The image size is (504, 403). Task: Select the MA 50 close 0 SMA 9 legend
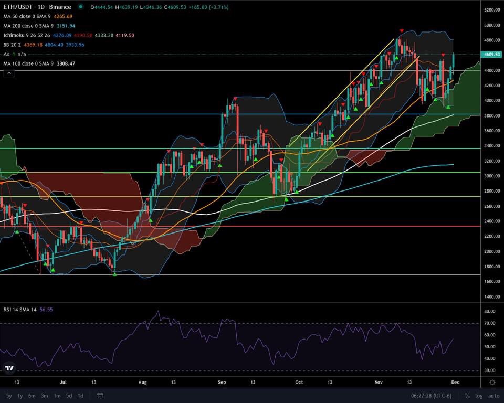click(x=27, y=16)
